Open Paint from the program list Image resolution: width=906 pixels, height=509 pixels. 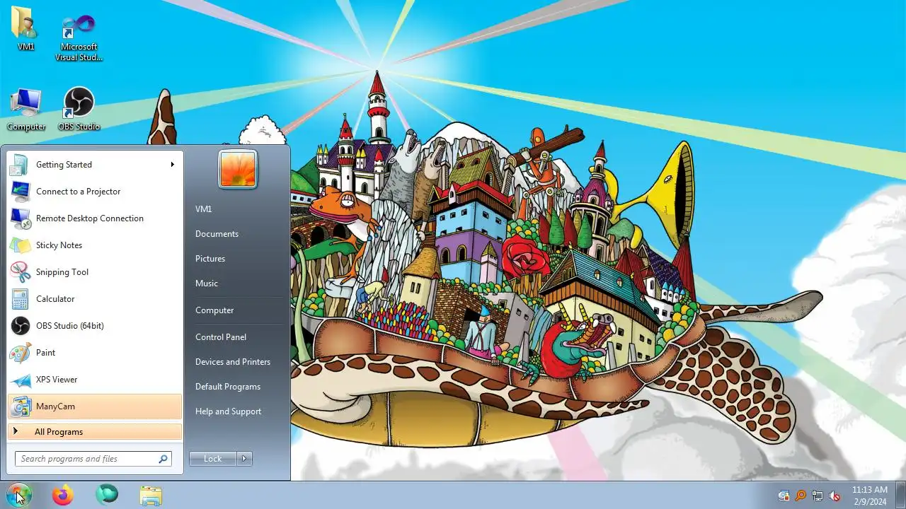(x=94, y=353)
